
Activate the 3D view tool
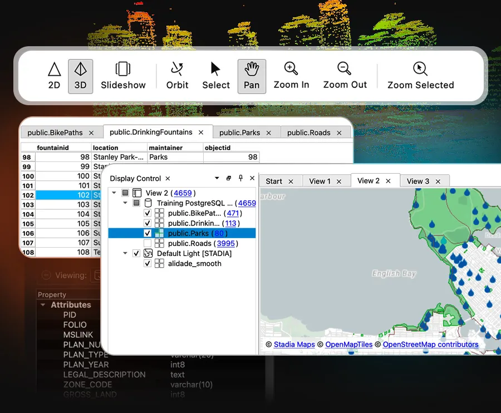click(81, 76)
